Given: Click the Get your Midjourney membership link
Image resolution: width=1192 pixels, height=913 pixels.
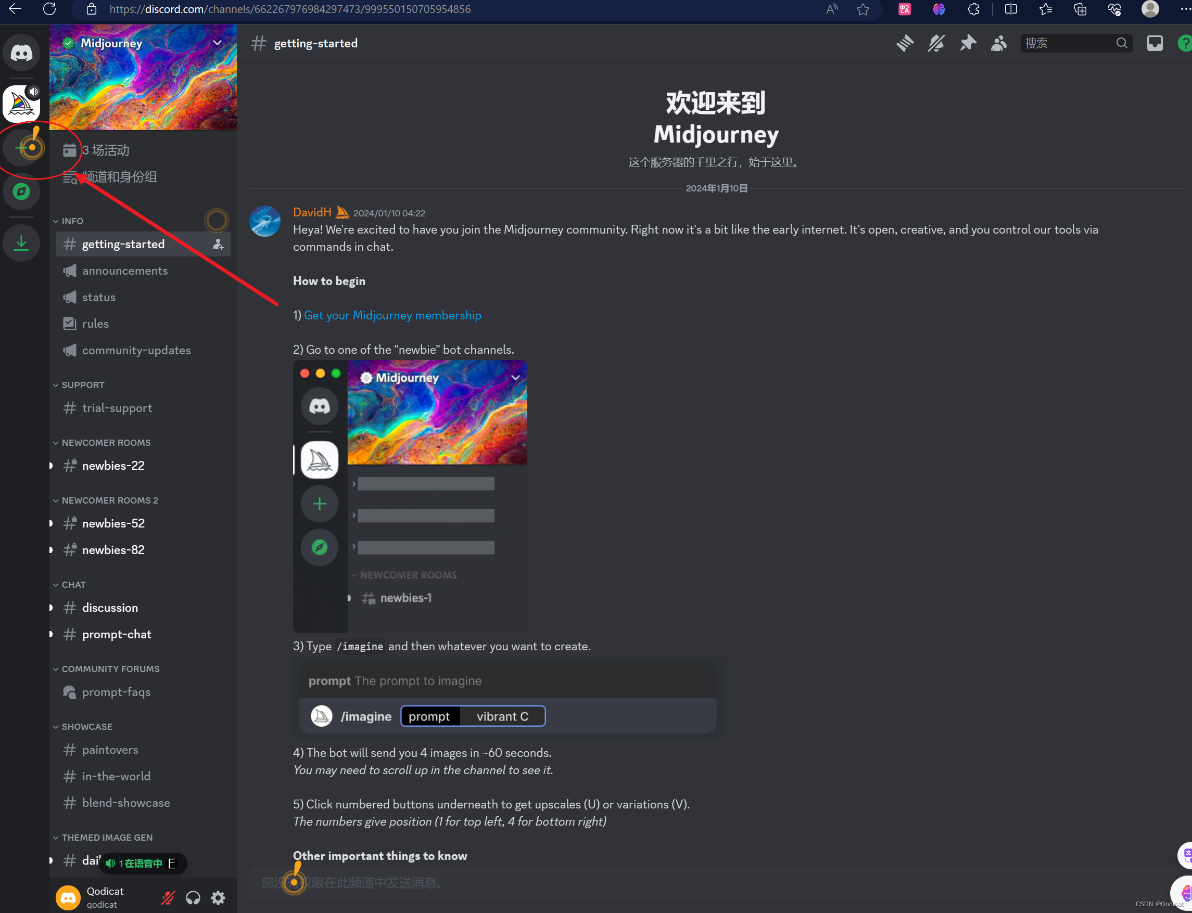Looking at the screenshot, I should 392,315.
